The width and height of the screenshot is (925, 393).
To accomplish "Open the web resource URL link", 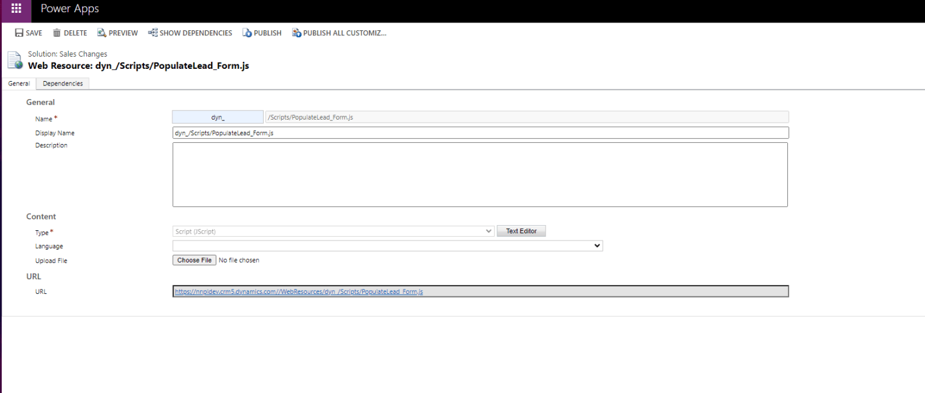I will point(298,291).
